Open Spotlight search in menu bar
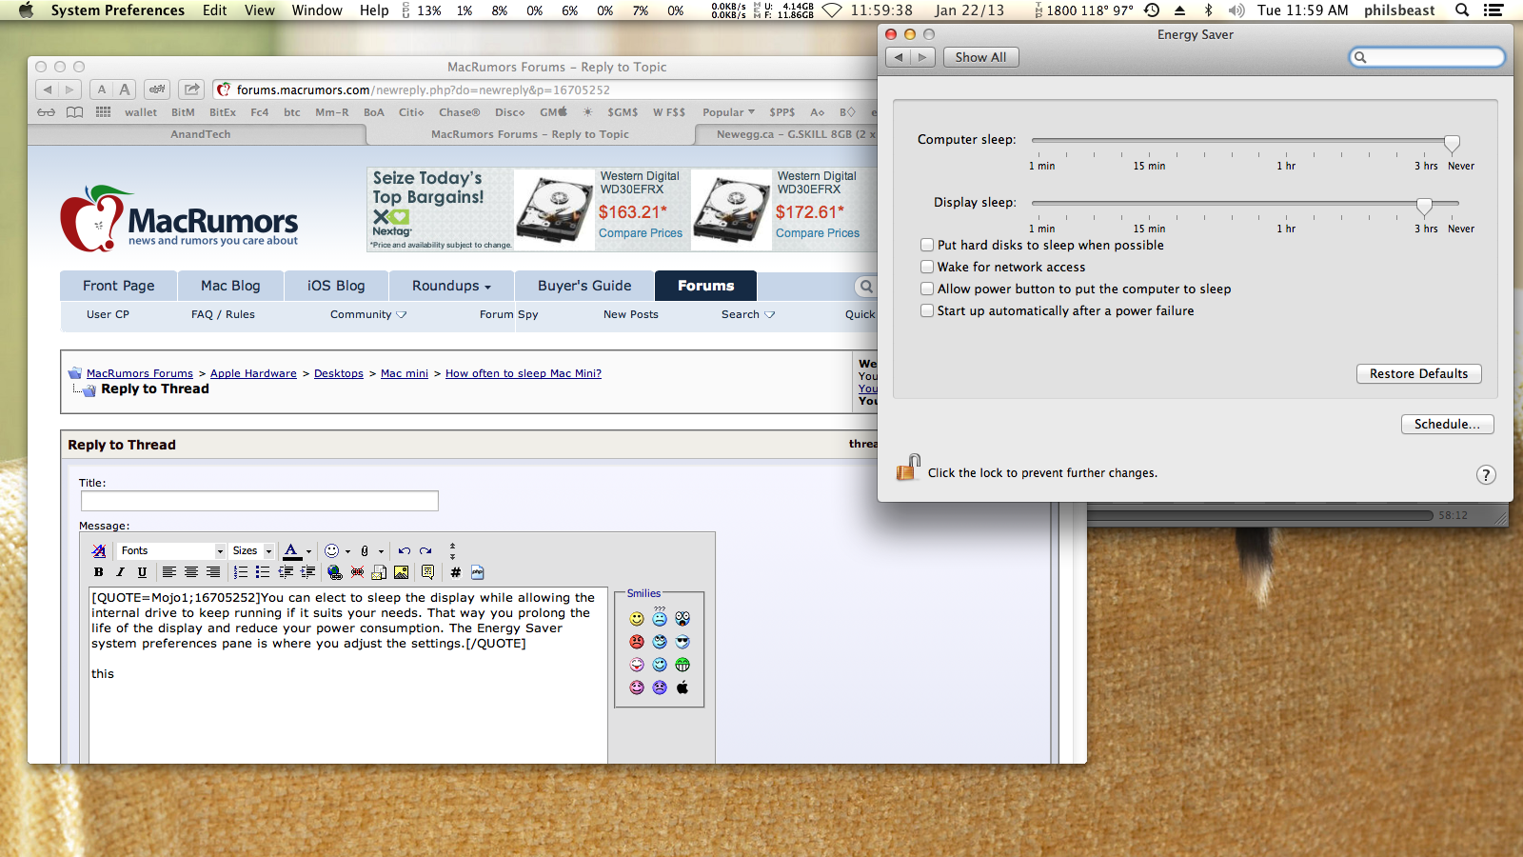This screenshot has width=1523, height=857. 1462,10
